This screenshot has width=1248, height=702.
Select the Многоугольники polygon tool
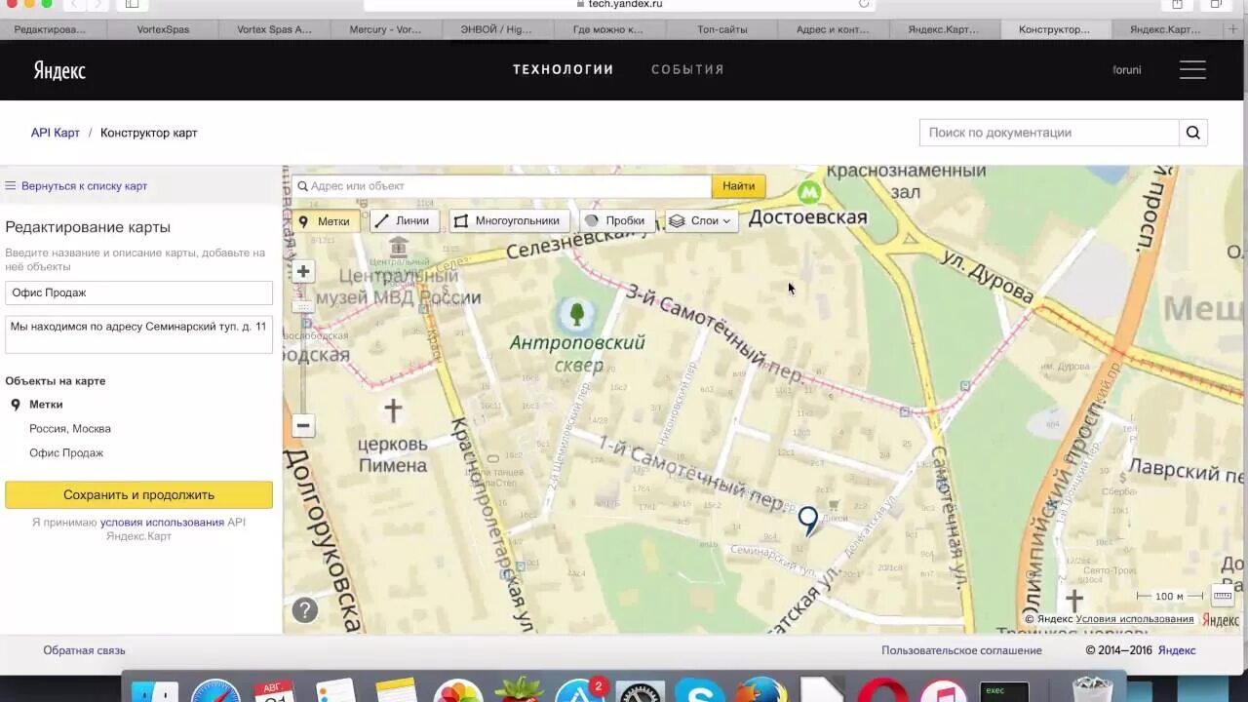coord(508,221)
